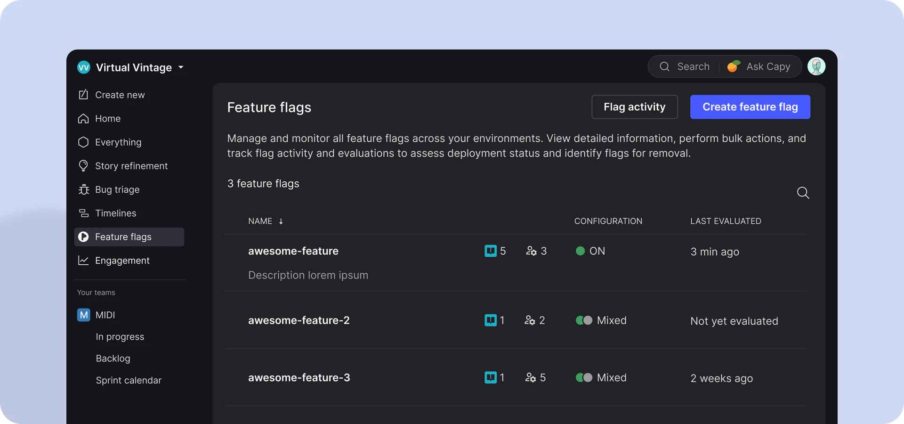Open the Flag activity button

[634, 107]
